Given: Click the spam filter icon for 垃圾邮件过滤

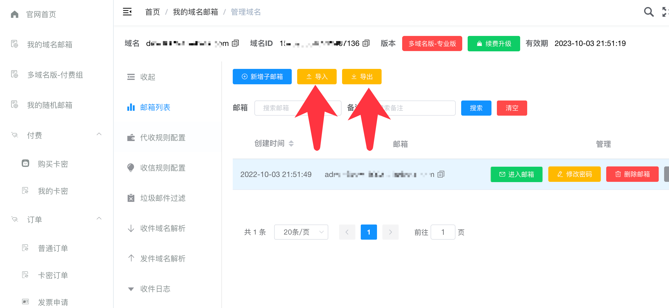Looking at the screenshot, I should pos(131,198).
